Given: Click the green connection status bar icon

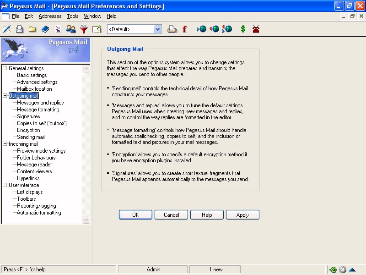Looking at the screenshot, I should click(333, 269).
